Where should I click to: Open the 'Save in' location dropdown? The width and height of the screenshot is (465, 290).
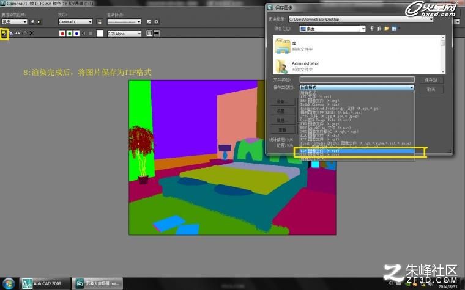point(332,29)
